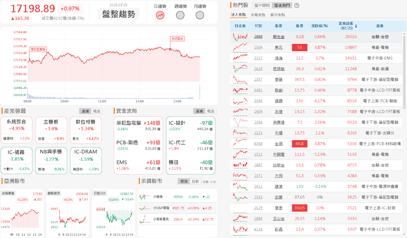Image resolution: width=407 pixels, height=238 pixels.
Task: Click IC-設計 -97億 fund flow entry
Action: pyautogui.click(x=191, y=126)
